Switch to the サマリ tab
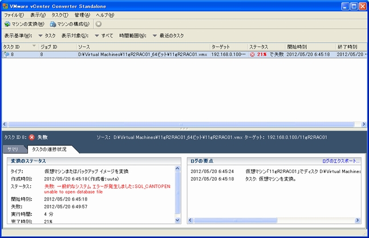This screenshot has height=238, width=369. click(x=13, y=149)
